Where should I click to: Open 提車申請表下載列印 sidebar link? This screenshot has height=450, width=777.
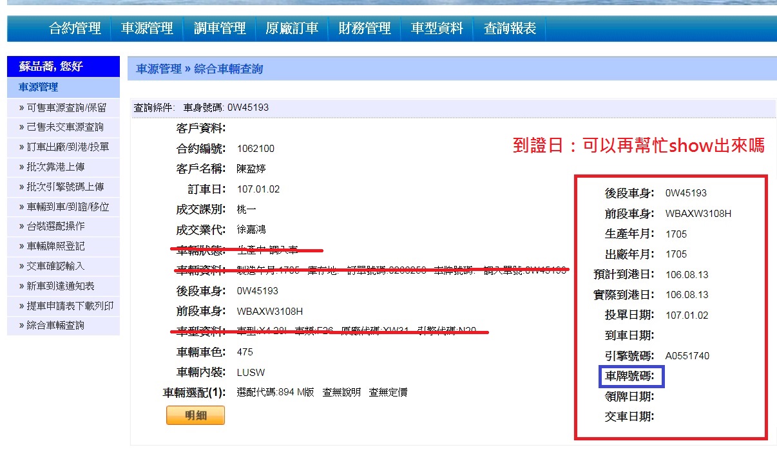click(70, 306)
